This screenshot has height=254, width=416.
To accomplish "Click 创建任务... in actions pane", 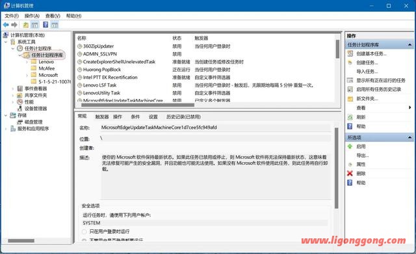I will [x=367, y=63].
